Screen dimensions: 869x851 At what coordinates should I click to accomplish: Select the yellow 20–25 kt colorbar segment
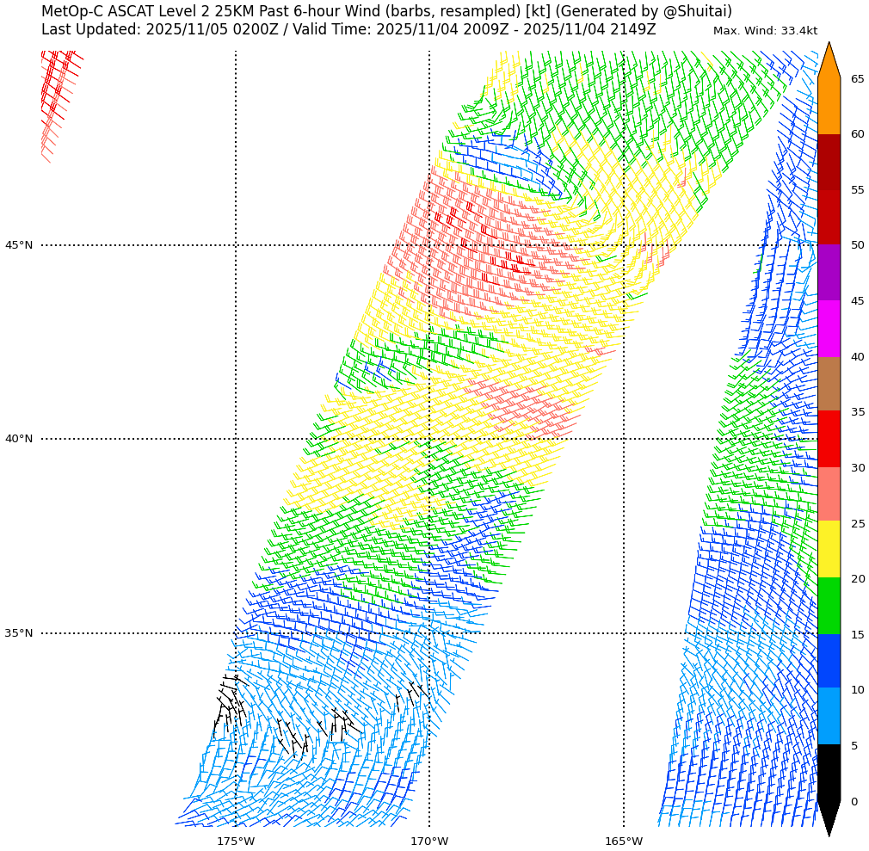(829, 549)
